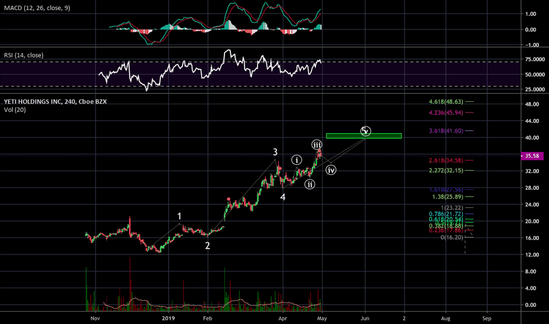Viewport: 549px width, 324px height.
Task: Click the Nov label on time axis
Action: (x=95, y=318)
